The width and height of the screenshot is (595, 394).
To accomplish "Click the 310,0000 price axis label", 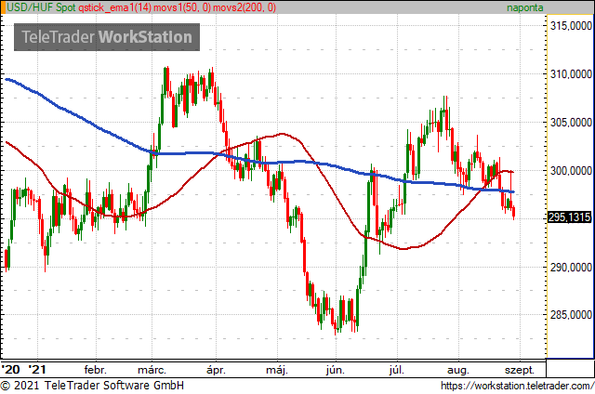I will tap(571, 74).
